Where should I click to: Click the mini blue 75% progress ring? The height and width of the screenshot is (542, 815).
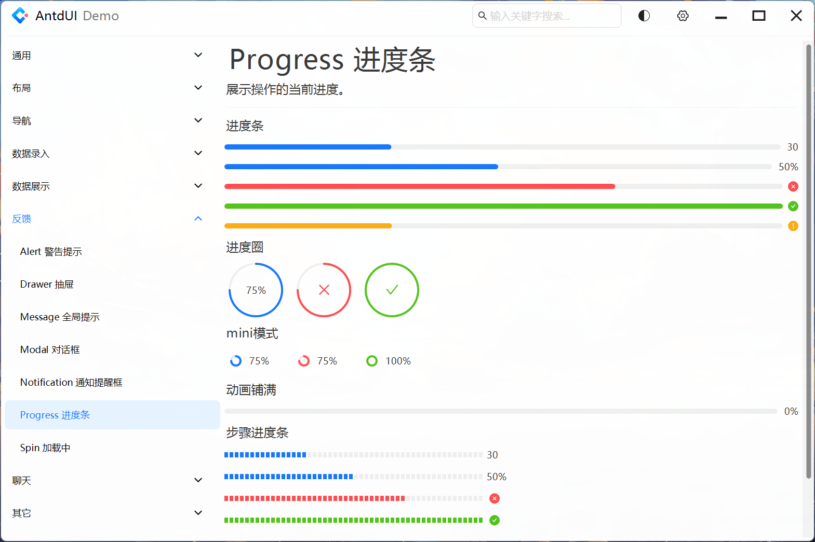coord(236,361)
